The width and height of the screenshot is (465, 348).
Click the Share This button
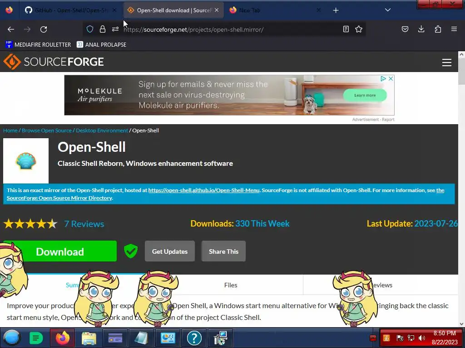coord(223,251)
